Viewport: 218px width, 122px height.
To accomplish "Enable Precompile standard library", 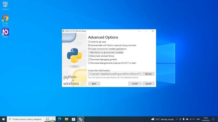I will coord(89,56).
